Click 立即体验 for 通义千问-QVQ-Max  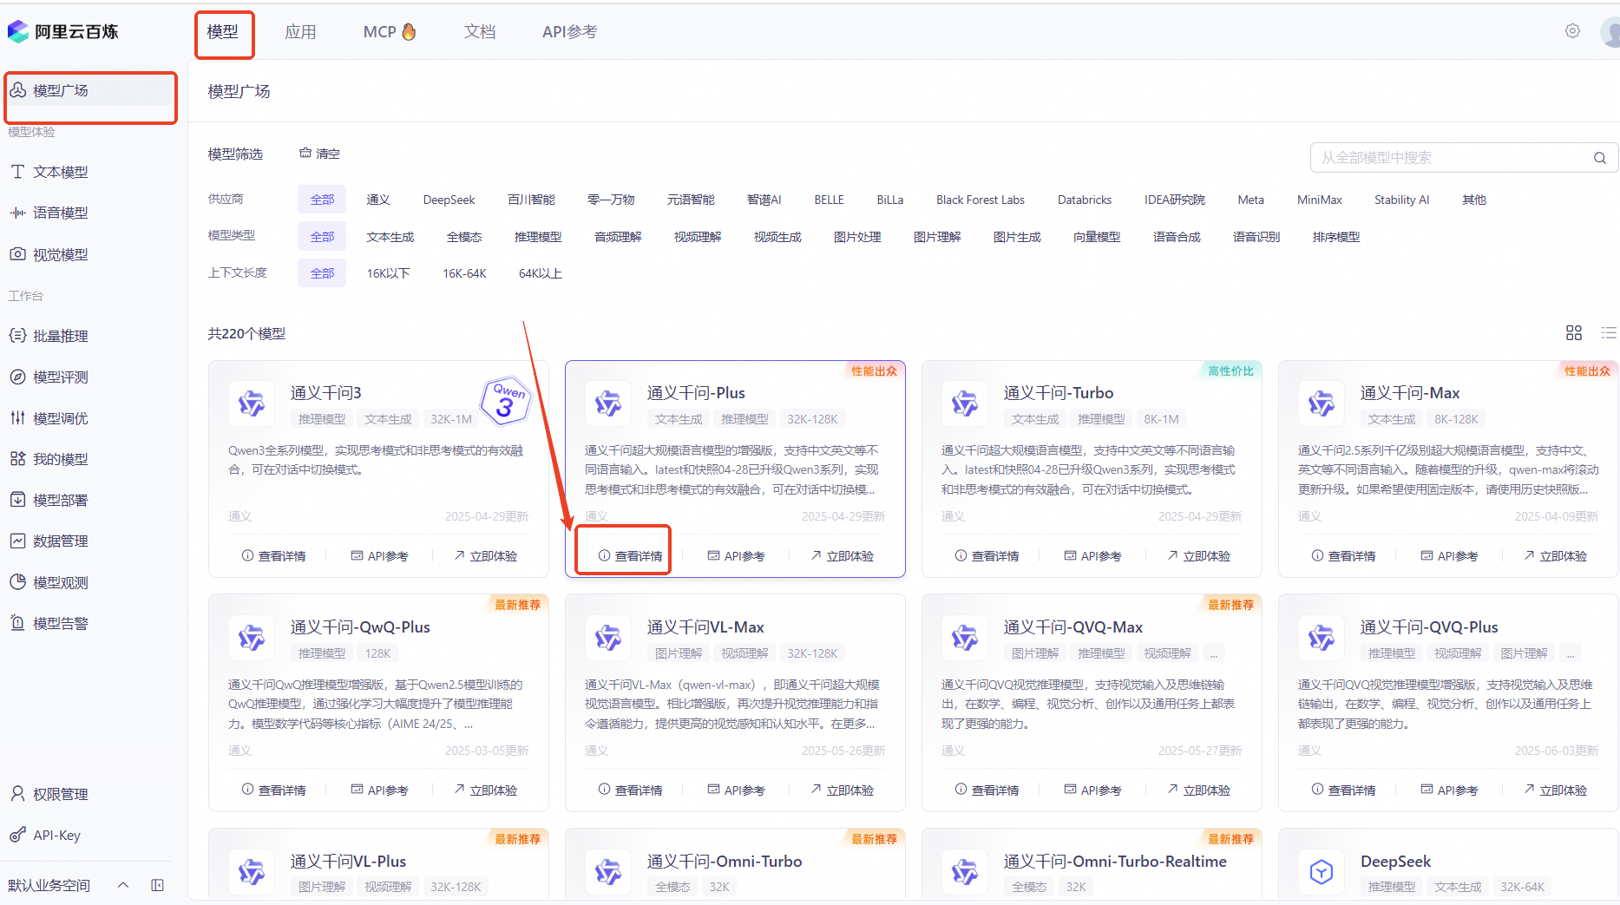[x=1198, y=790]
